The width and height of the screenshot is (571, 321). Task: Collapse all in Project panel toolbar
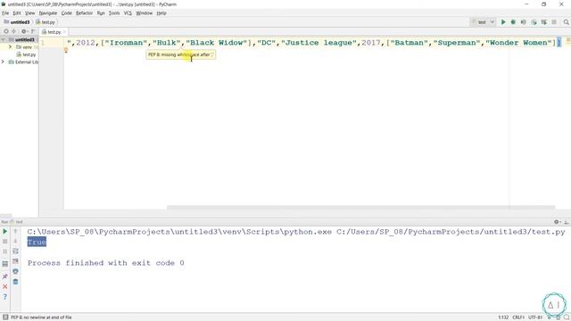coord(14,32)
